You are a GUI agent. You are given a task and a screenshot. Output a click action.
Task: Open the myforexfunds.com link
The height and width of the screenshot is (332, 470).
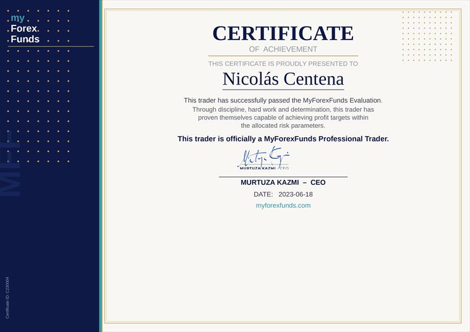283,205
